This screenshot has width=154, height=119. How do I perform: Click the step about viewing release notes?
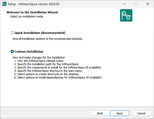point(39,61)
